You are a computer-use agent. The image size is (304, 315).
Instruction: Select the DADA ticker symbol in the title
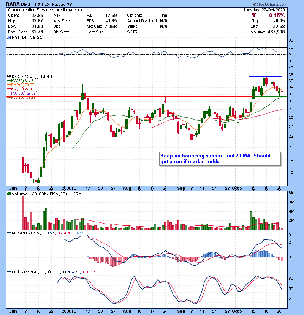click(13, 4)
